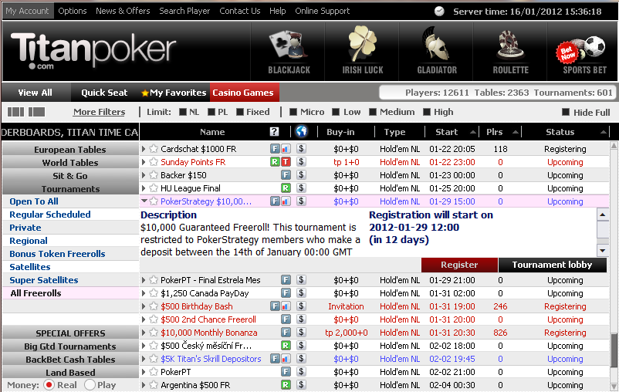Click dollar icon in Cardschat $1000 FR row

coord(301,149)
